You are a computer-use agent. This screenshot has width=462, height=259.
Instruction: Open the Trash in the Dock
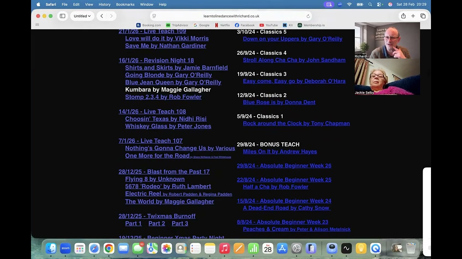tap(411, 248)
